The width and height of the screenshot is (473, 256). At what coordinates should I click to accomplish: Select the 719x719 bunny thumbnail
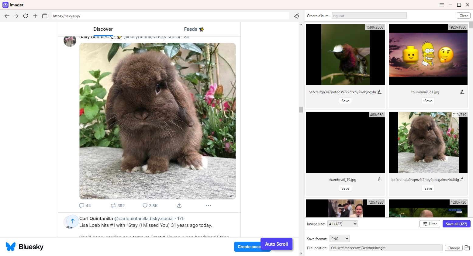(428, 142)
